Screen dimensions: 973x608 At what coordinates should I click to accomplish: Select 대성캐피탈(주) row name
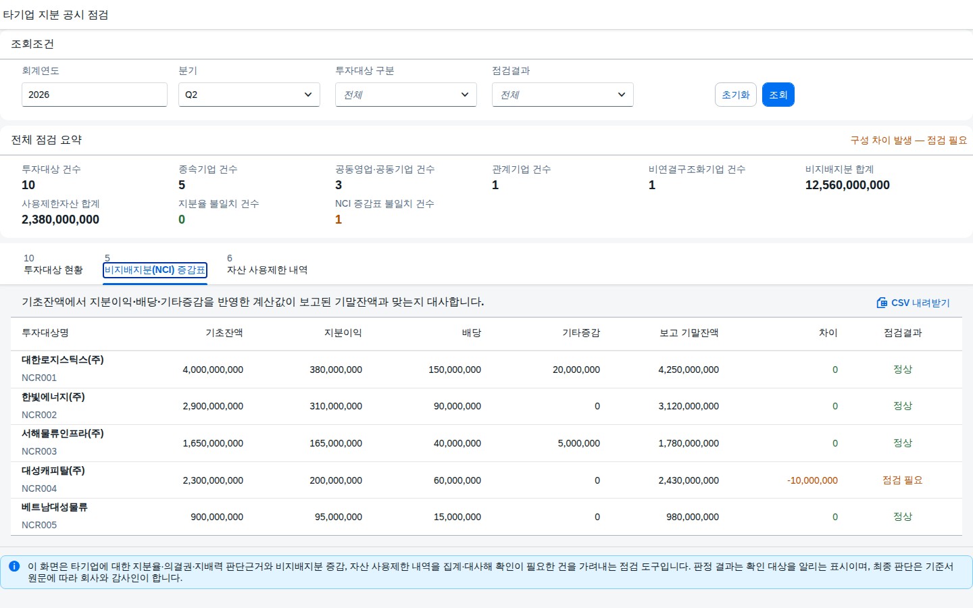pos(53,471)
